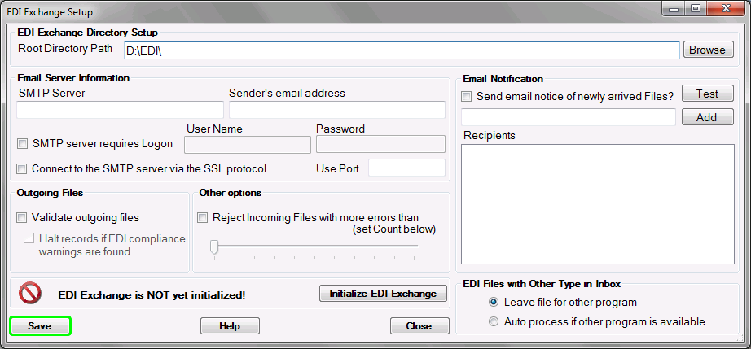Click the error count slider handle
The image size is (751, 349).
[214, 246]
